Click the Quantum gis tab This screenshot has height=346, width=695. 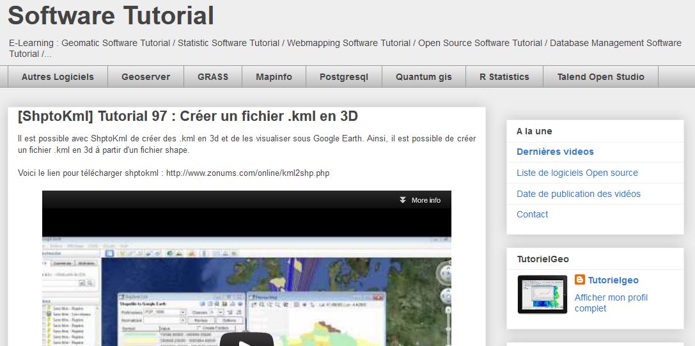click(423, 77)
